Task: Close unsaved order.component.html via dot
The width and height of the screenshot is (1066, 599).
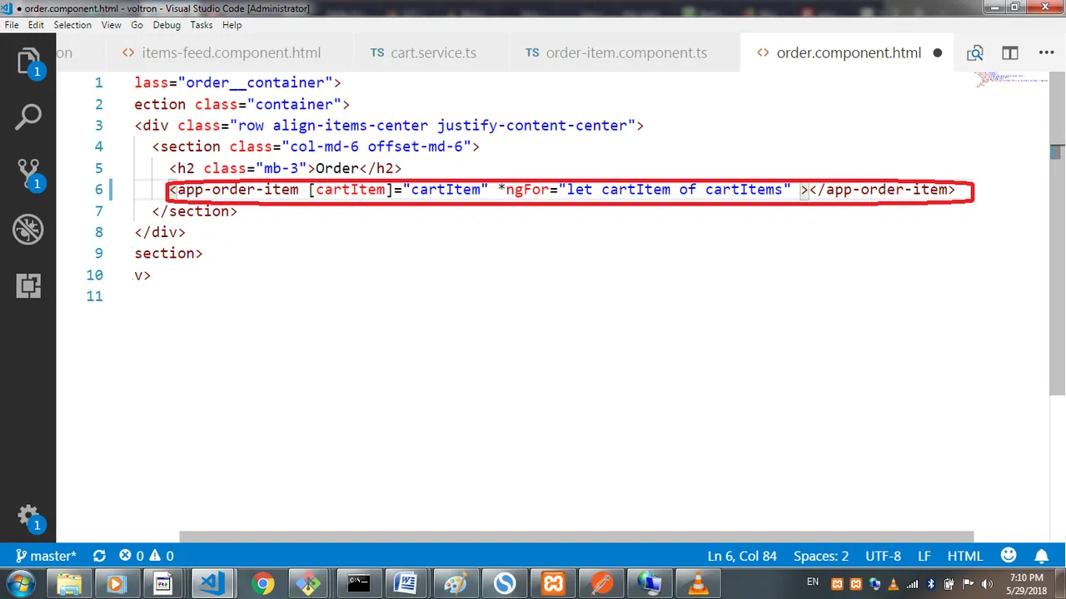Action: tap(938, 52)
